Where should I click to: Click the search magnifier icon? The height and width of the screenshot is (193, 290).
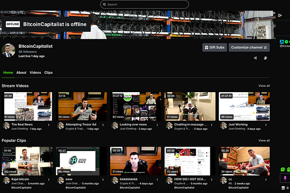click(x=104, y=4)
